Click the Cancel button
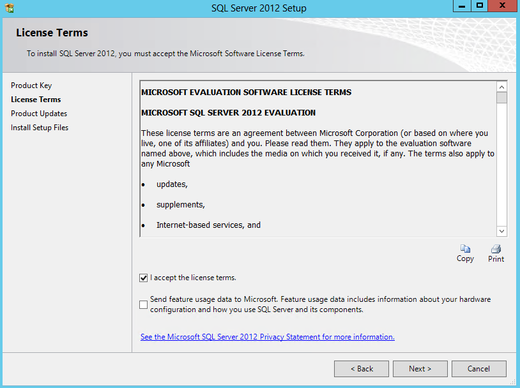This screenshot has height=388, width=520. click(479, 369)
